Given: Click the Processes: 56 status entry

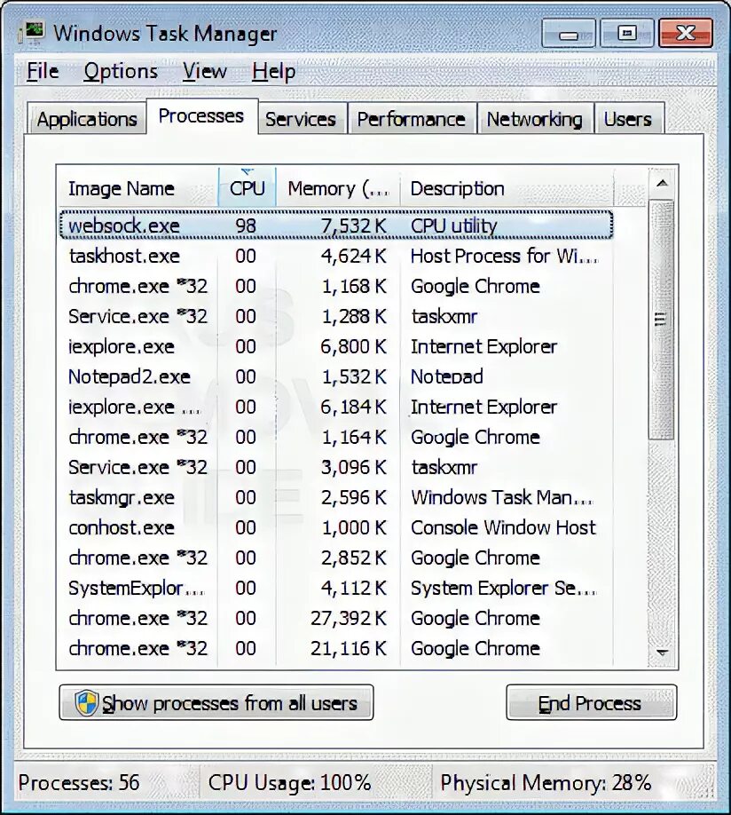Looking at the screenshot, I should point(79,782).
